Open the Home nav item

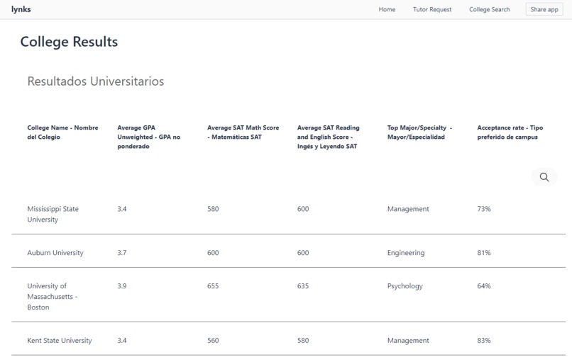(x=387, y=10)
